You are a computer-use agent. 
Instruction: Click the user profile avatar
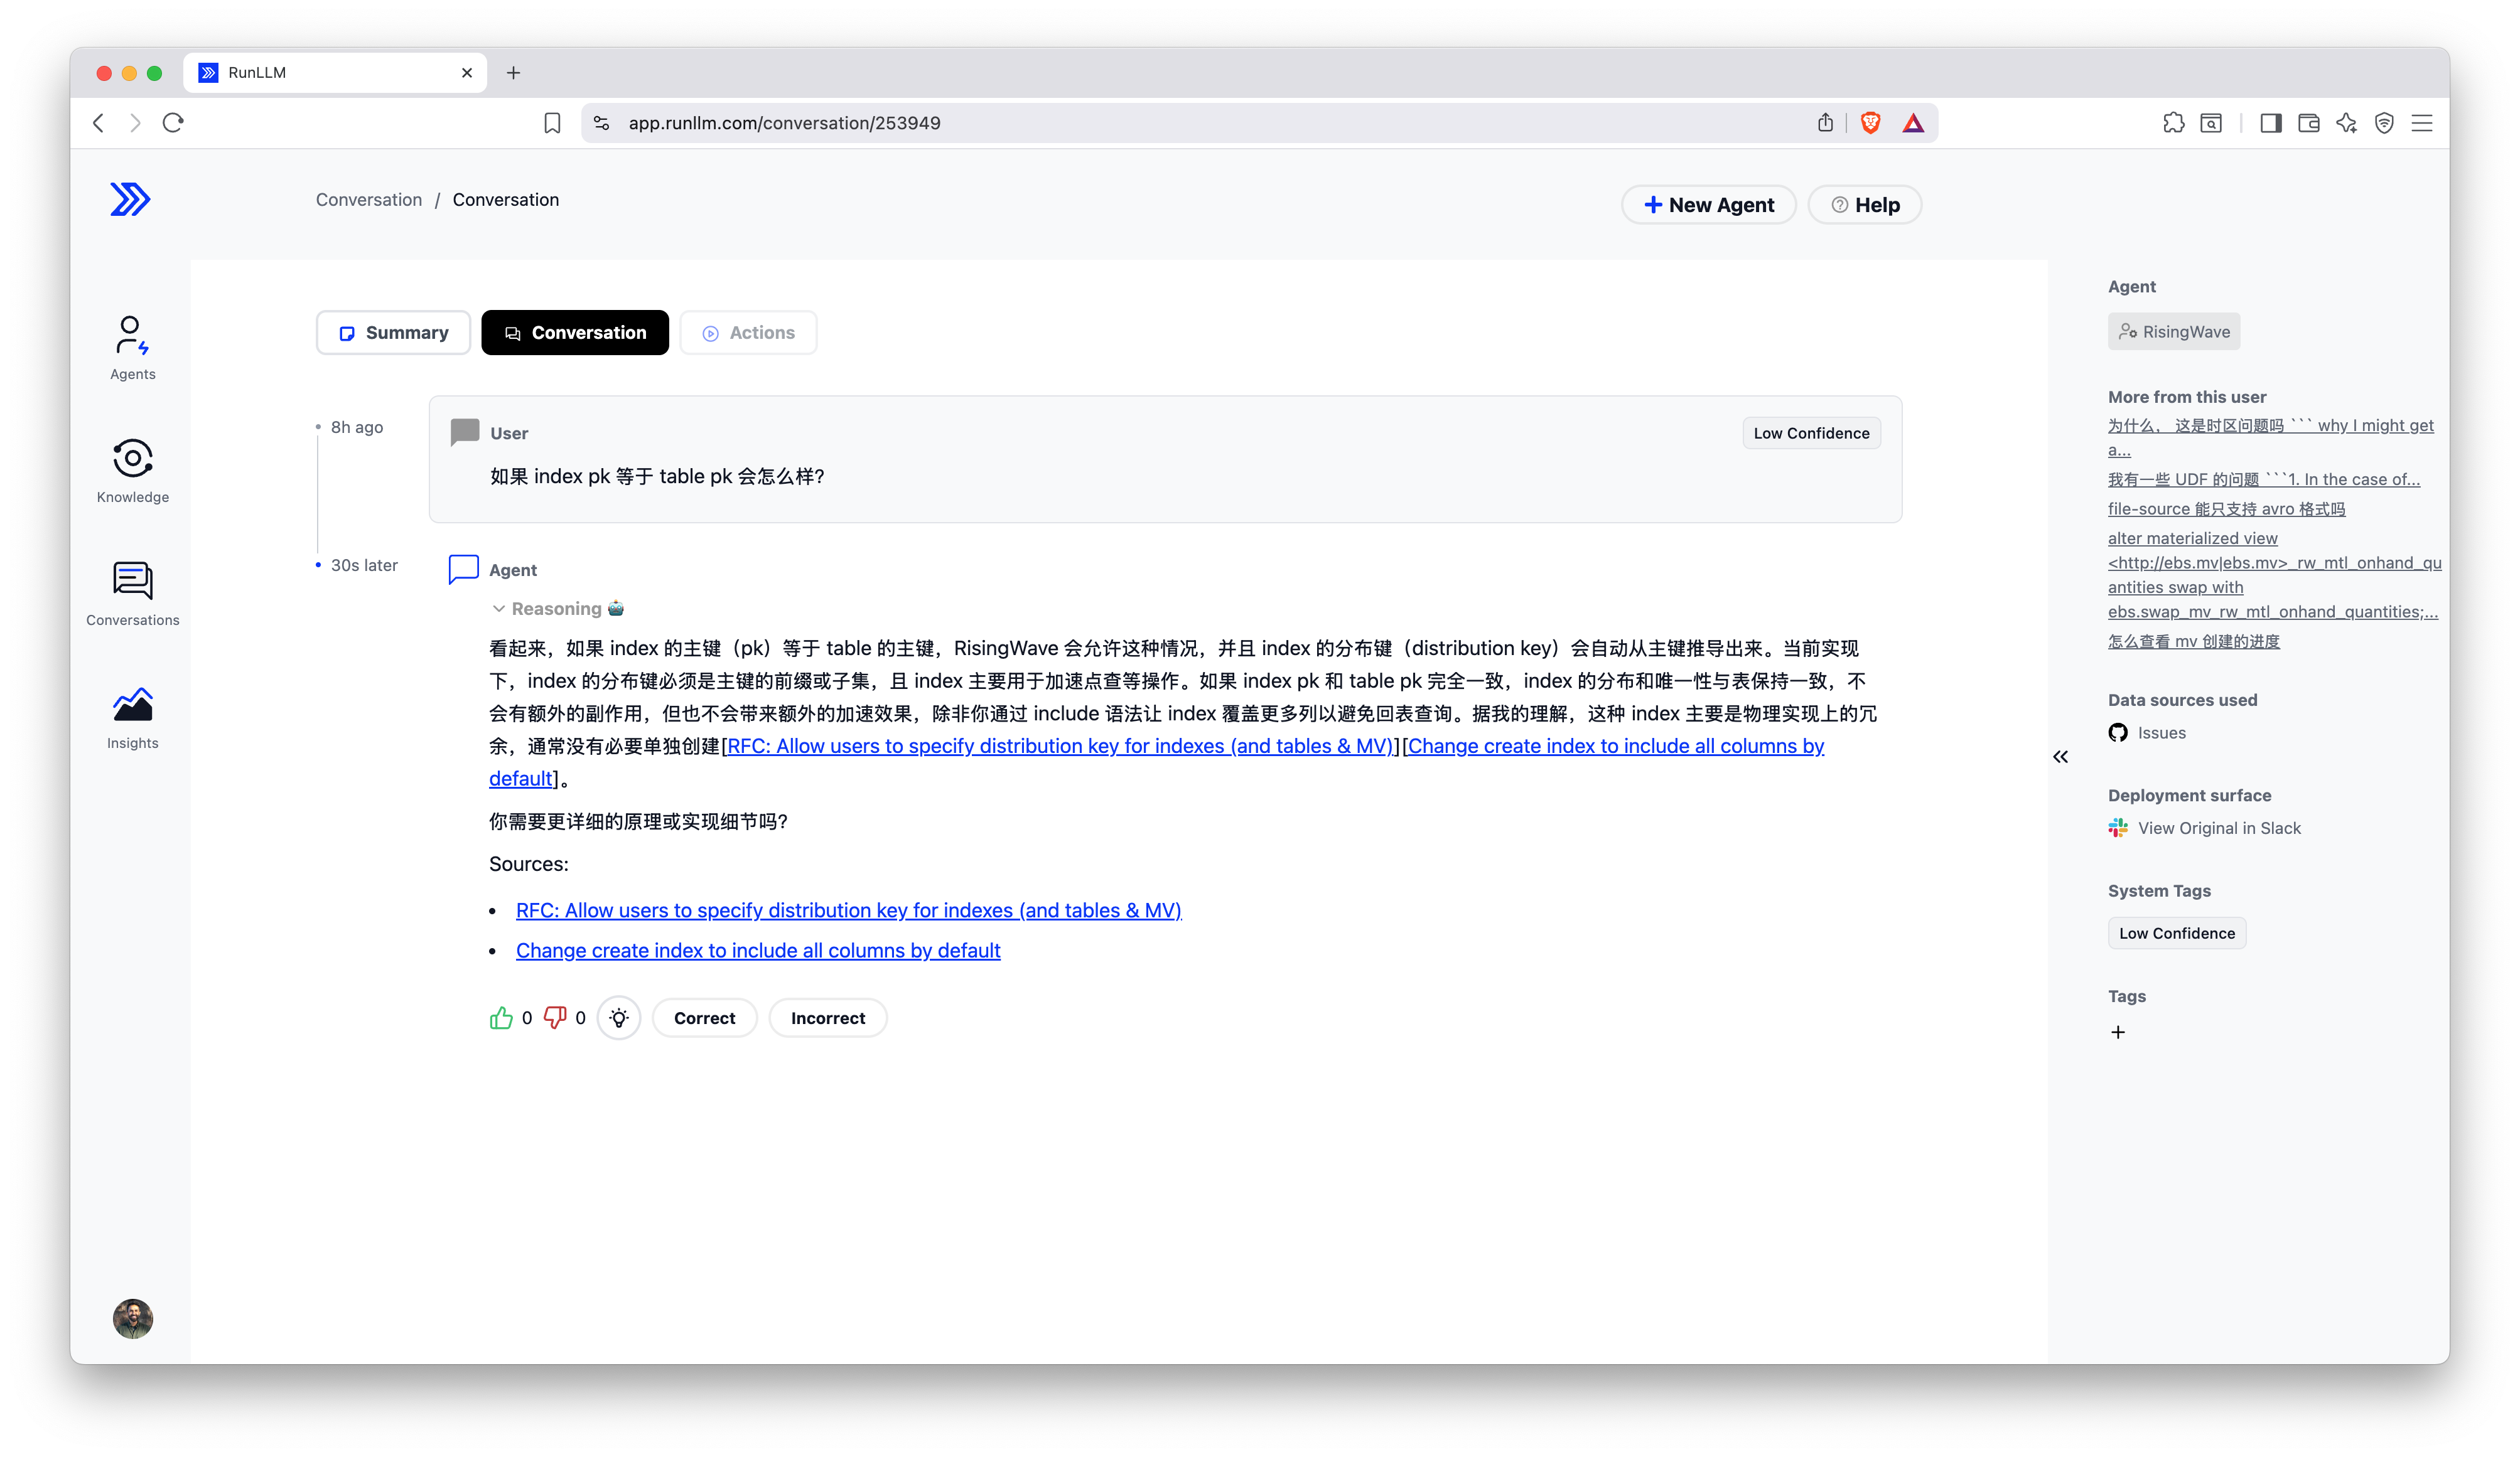(132, 1318)
